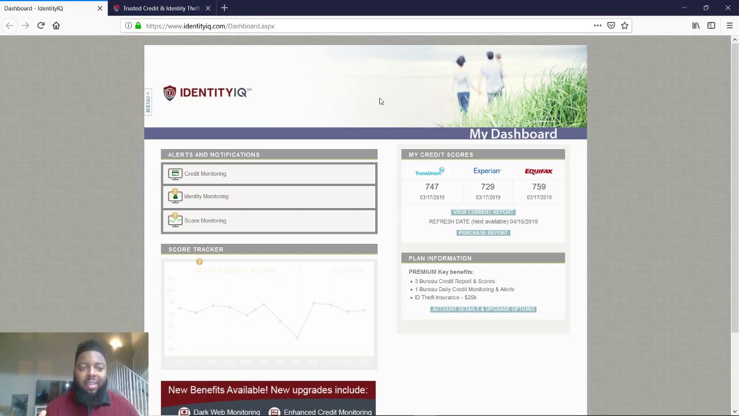Bookmark this page with the star
This screenshot has width=739, height=416.
[x=625, y=25]
